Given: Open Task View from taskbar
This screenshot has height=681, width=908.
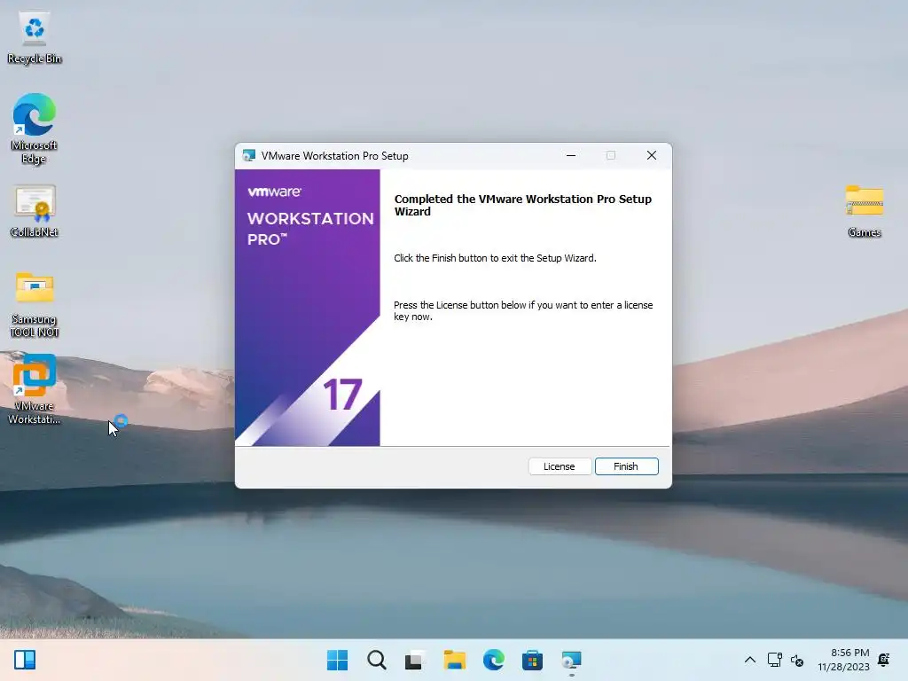Looking at the screenshot, I should tap(415, 660).
